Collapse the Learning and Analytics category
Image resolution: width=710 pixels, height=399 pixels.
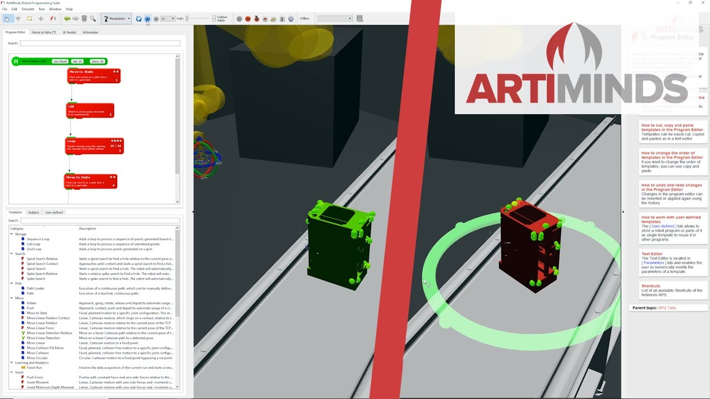click(11, 362)
